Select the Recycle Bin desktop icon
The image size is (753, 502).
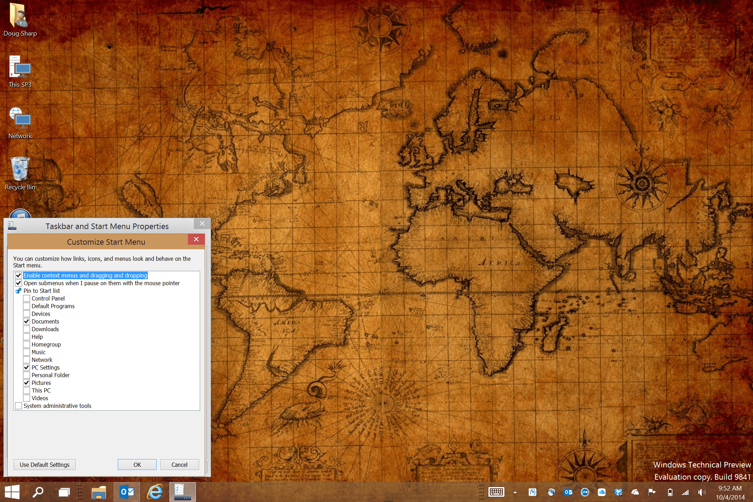(20, 174)
